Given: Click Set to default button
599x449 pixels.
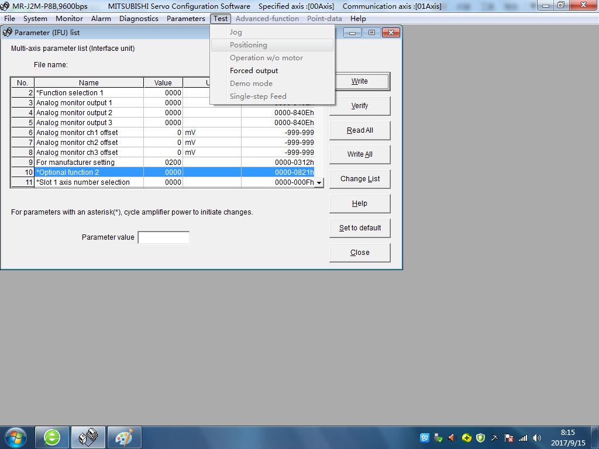Looking at the screenshot, I should [x=359, y=228].
